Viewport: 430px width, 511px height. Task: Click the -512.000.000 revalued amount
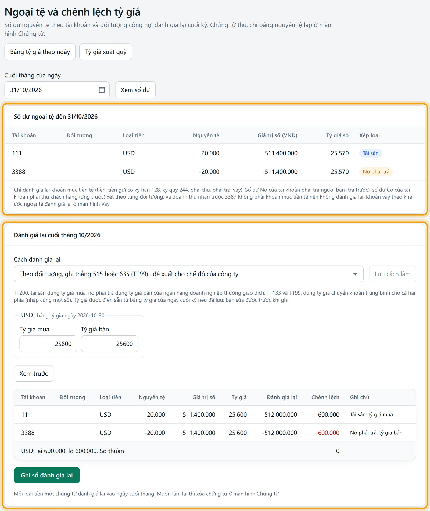(x=279, y=433)
